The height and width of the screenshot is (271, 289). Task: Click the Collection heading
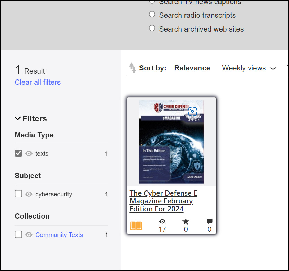pyautogui.click(x=32, y=216)
